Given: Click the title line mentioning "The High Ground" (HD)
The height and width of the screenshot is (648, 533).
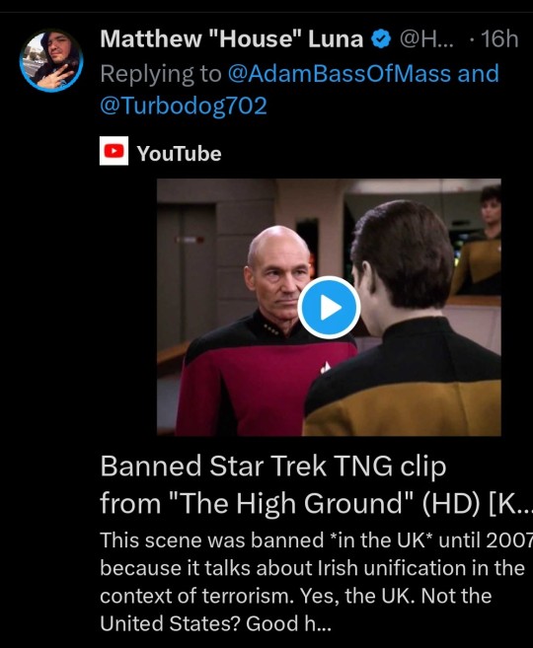Looking at the screenshot, I should pyautogui.click(x=316, y=503).
